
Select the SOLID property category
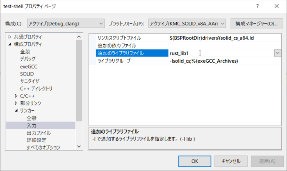28,74
